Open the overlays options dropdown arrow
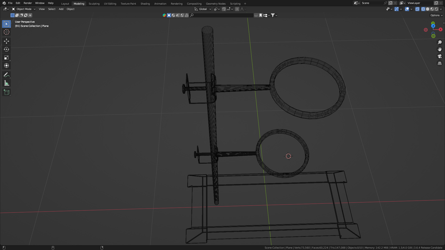The height and width of the screenshot is (250, 445). 411,9
